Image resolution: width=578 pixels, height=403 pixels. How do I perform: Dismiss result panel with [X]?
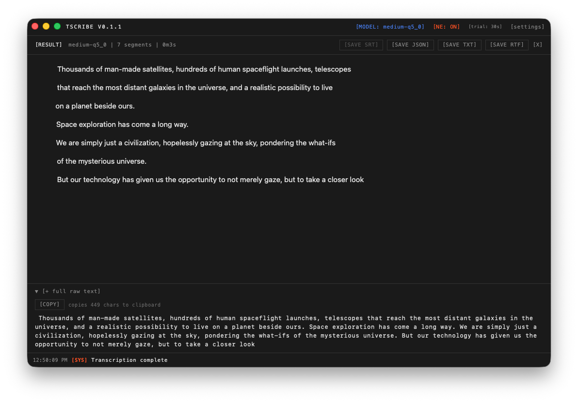pyautogui.click(x=537, y=45)
